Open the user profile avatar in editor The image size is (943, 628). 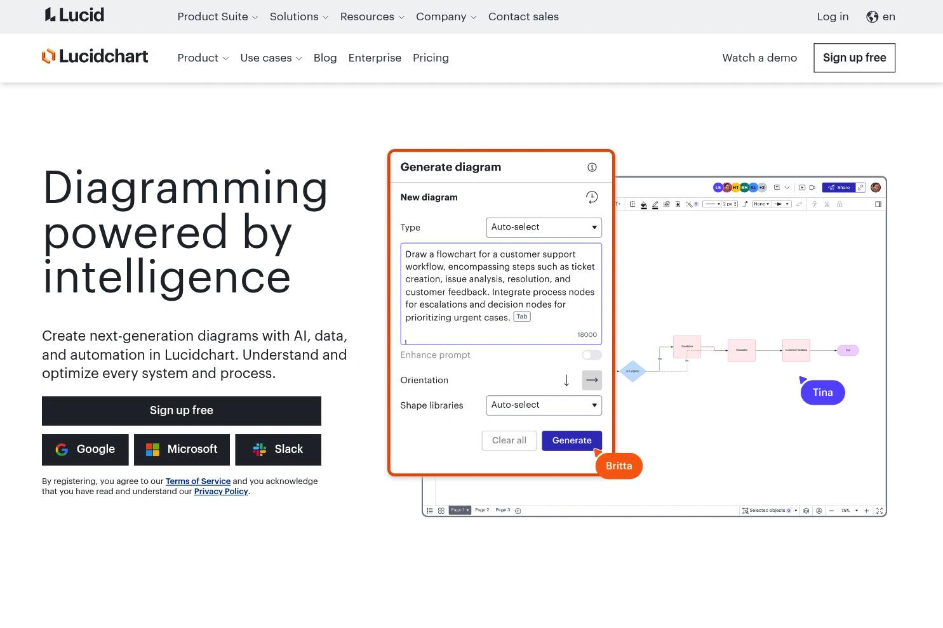pos(876,188)
